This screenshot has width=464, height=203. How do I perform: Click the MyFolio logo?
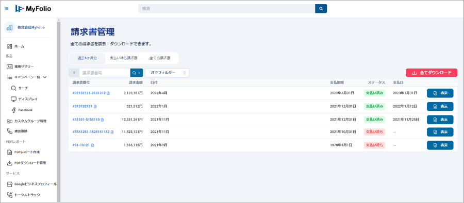(33, 9)
